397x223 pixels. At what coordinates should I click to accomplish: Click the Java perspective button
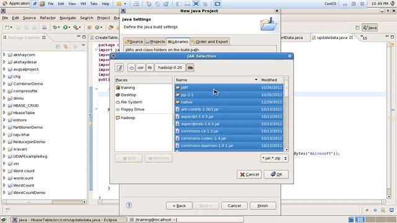[370, 27]
